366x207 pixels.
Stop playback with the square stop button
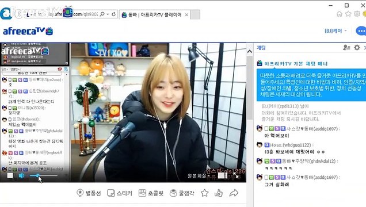click(x=10, y=175)
